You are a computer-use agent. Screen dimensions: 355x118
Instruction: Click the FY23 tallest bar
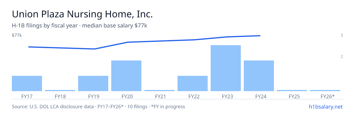(x=226, y=68)
